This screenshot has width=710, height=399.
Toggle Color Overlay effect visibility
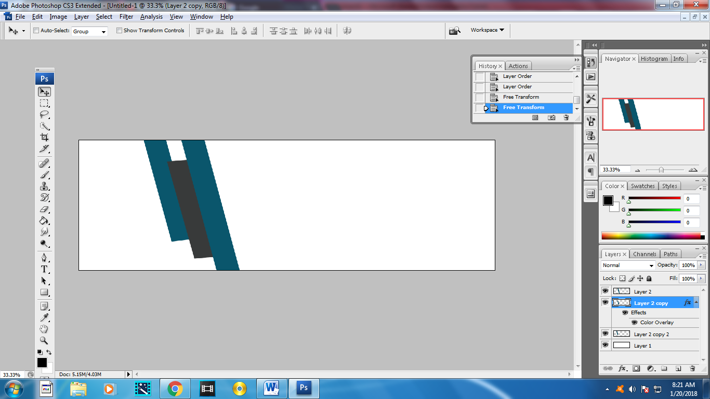[634, 323]
